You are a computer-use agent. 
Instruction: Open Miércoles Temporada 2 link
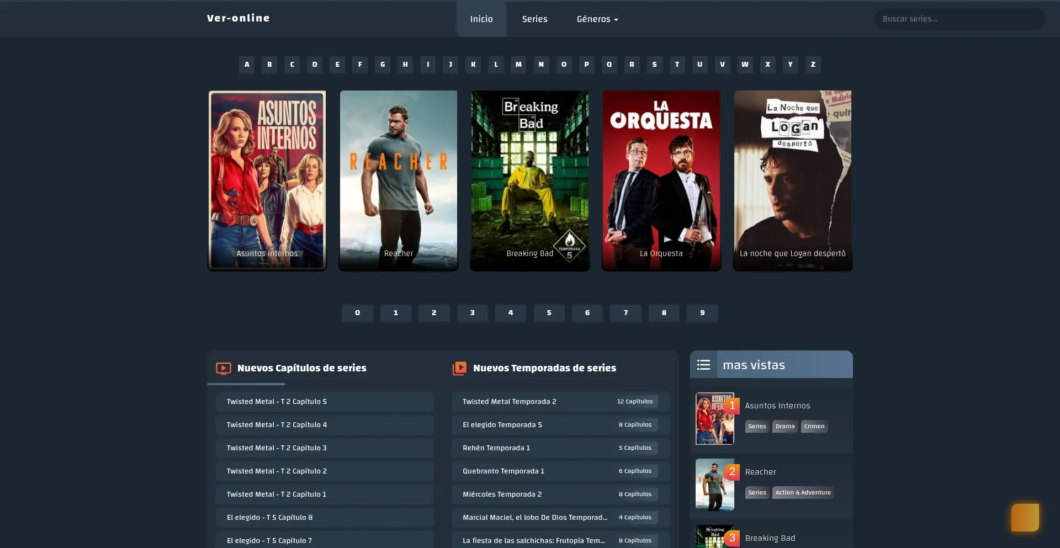560,494
